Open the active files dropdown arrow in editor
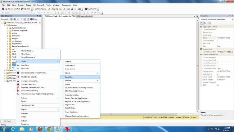The image size is (234, 132). point(194,16)
